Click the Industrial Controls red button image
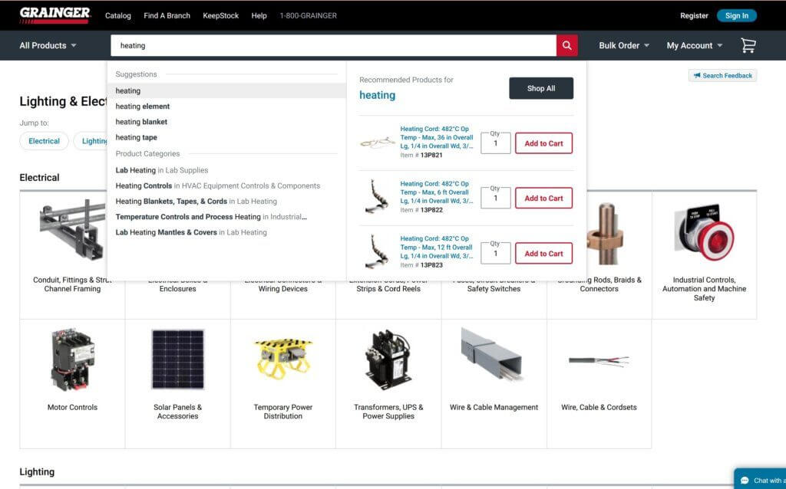Screen dimensions: 786x489 (x=705, y=232)
